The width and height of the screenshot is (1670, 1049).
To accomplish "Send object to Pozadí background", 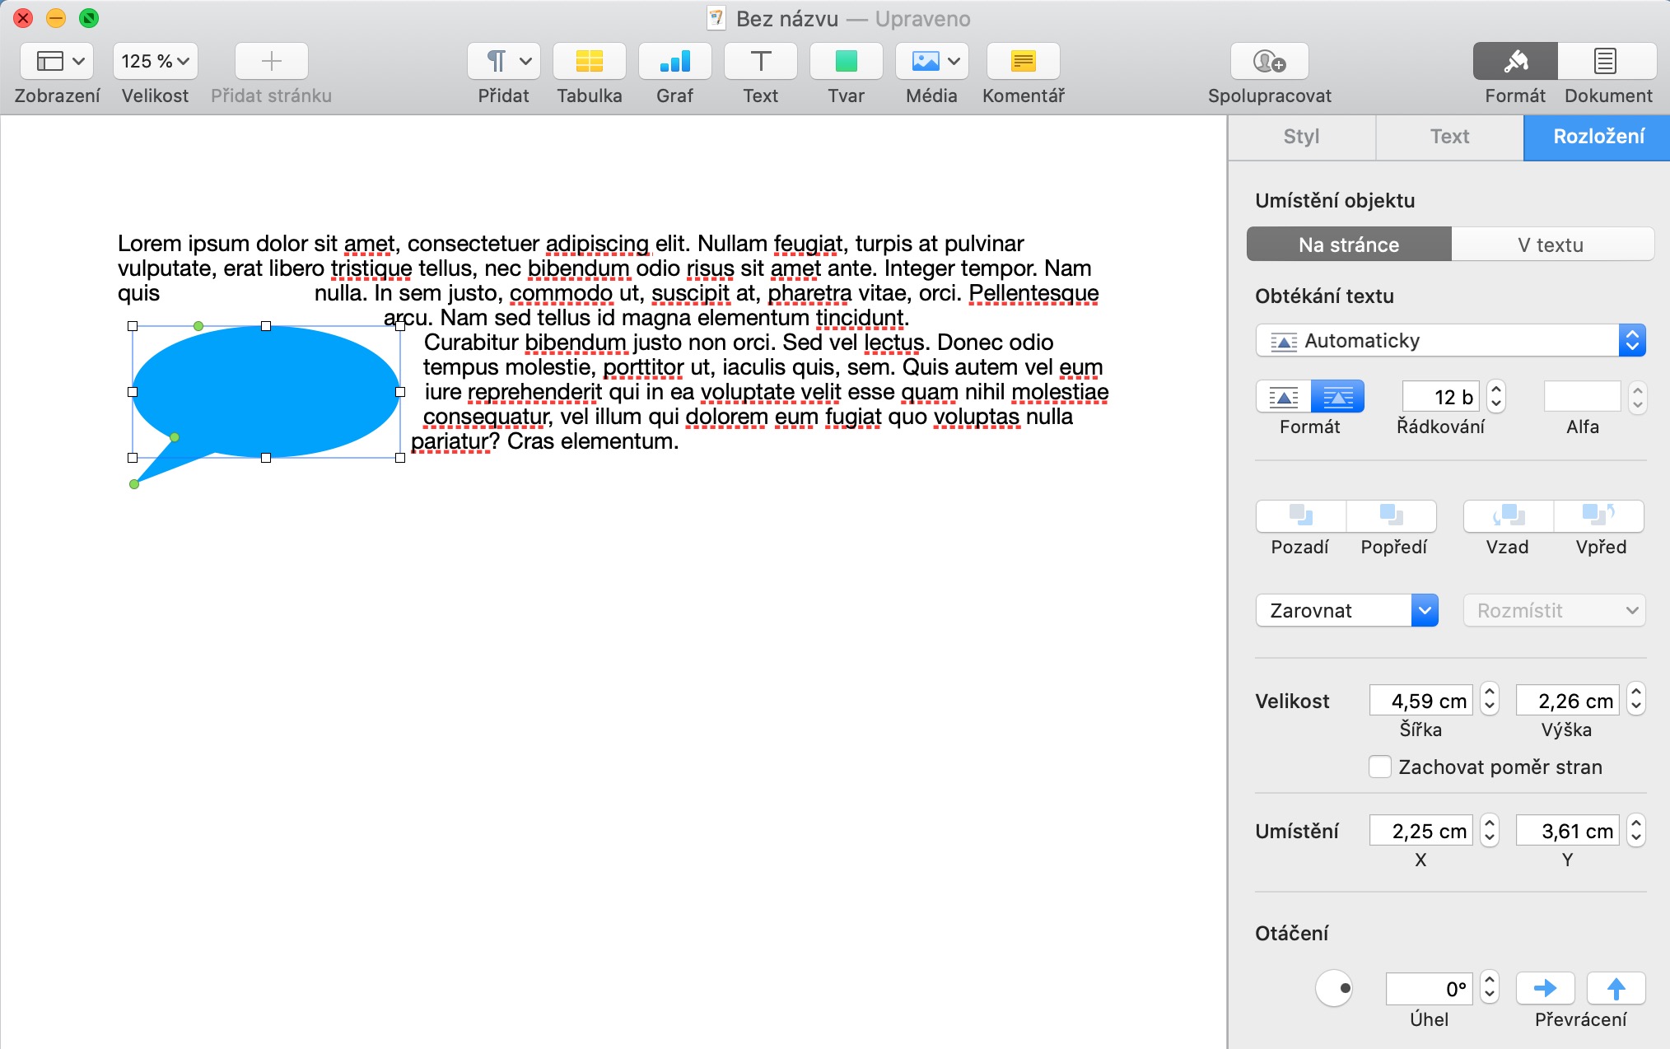I will pos(1300,516).
